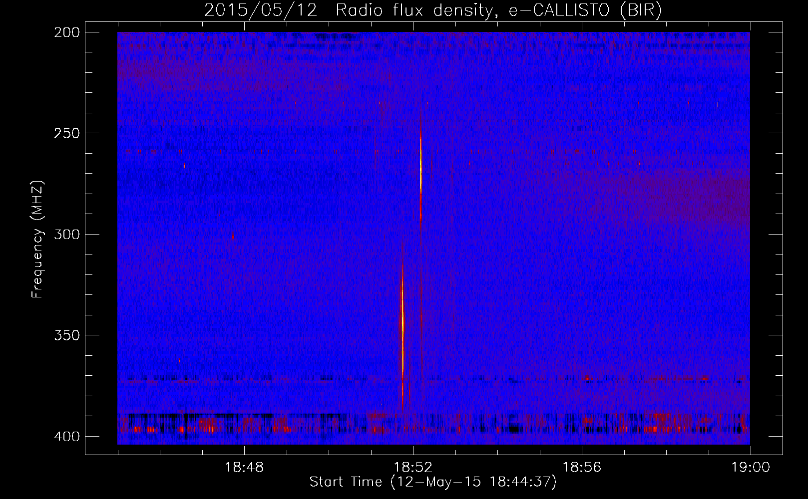Click the "Start Time (12-May-15 18:44:37)" label
This screenshot has width=808, height=499.
pos(433,482)
